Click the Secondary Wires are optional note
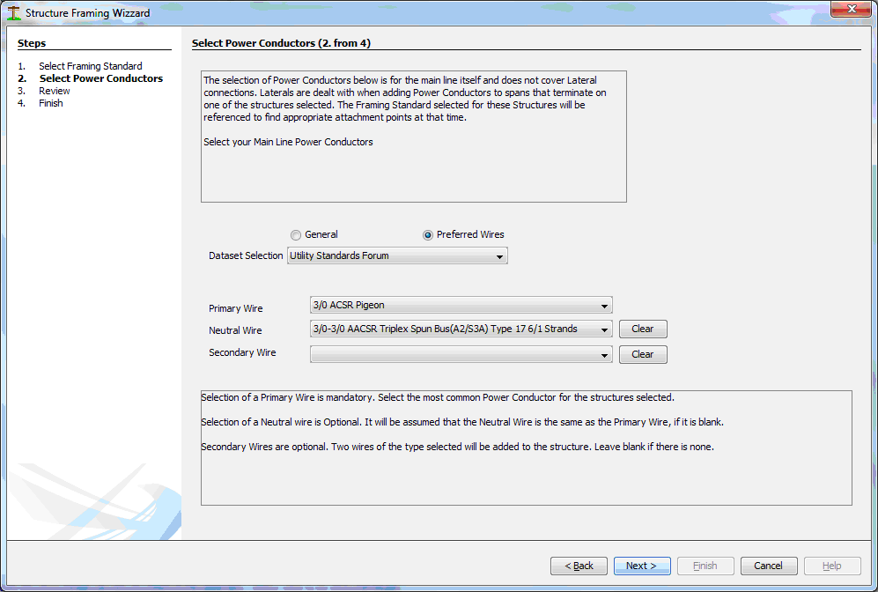 tap(457, 447)
